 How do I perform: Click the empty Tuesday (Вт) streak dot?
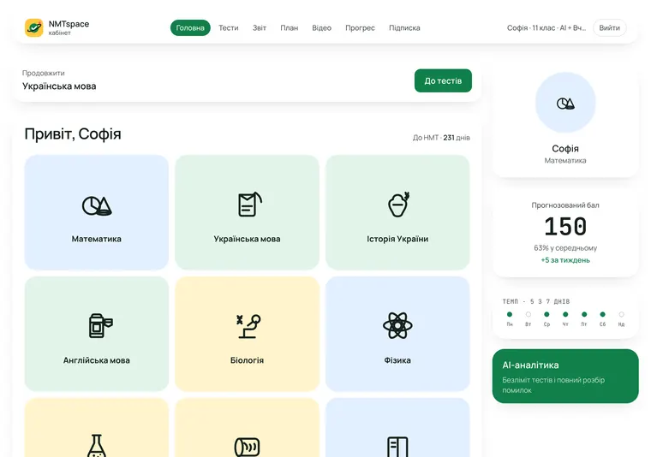point(529,314)
